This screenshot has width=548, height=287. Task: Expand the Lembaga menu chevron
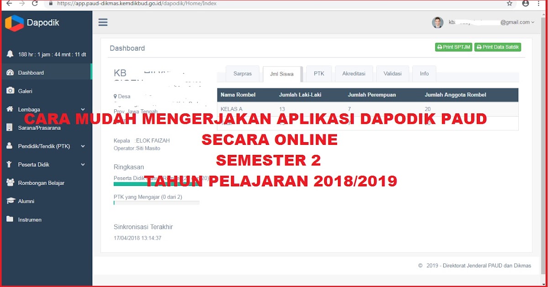point(83,109)
